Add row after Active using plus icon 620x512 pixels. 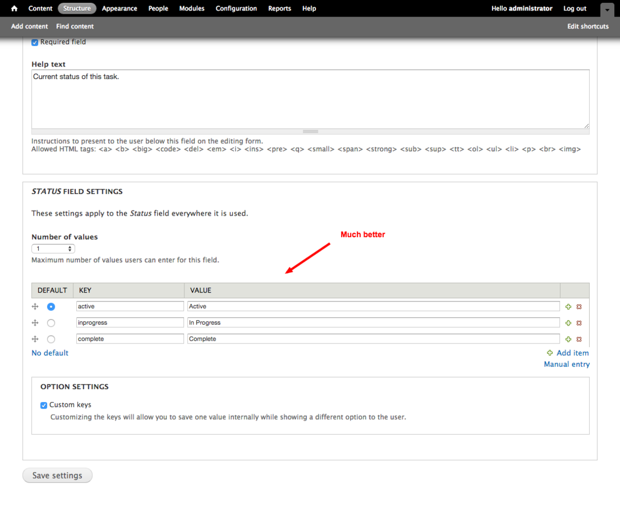568,307
